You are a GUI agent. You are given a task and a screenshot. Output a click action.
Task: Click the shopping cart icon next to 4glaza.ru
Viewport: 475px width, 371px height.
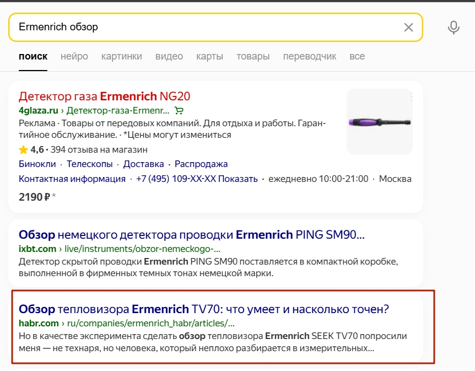pyautogui.click(x=179, y=111)
